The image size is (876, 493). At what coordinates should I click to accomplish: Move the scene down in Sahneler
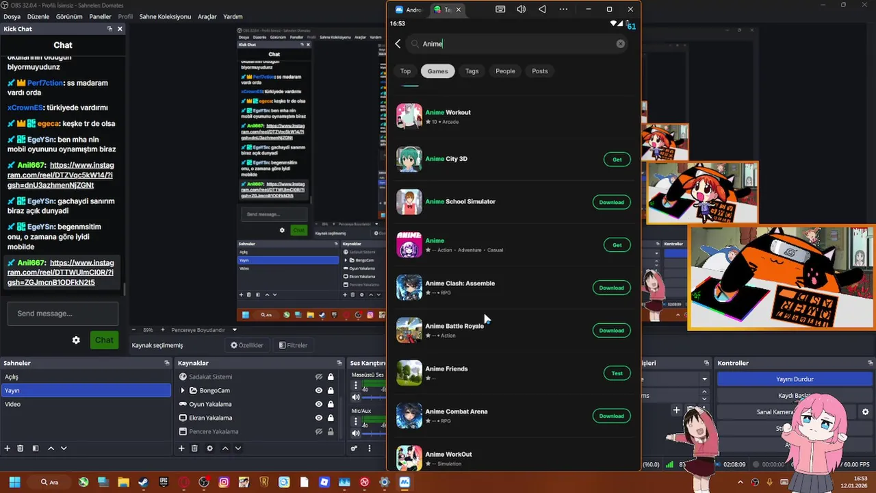pyautogui.click(x=64, y=448)
